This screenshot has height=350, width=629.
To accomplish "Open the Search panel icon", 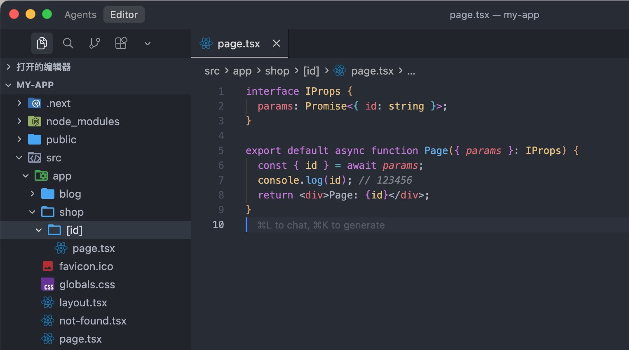I will (x=68, y=43).
